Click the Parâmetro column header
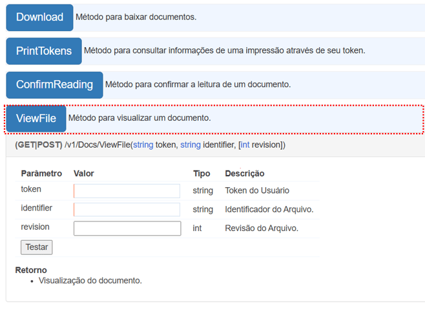This screenshot has height=315, width=425. pos(41,174)
